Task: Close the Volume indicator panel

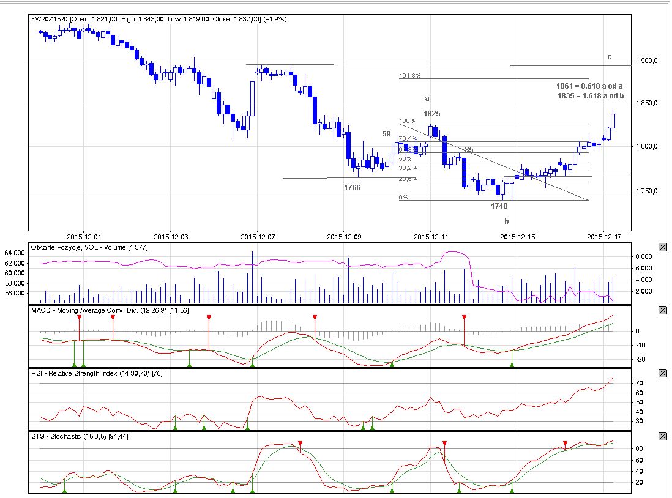Action: click(x=662, y=247)
